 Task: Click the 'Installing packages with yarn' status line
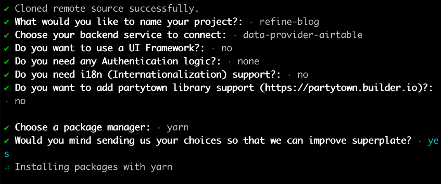pos(94,167)
